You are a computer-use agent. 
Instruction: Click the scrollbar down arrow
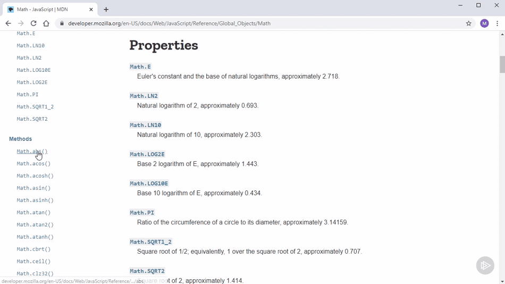pyautogui.click(x=502, y=281)
